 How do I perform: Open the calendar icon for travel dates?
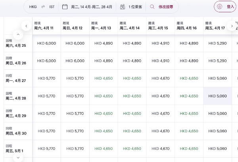[65, 7]
